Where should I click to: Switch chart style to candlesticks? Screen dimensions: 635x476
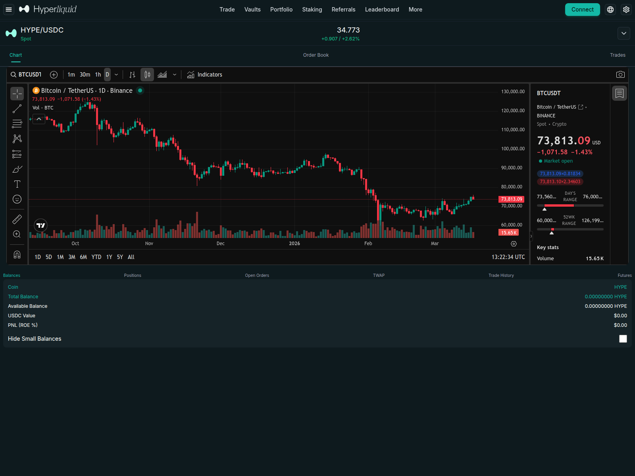coord(147,74)
